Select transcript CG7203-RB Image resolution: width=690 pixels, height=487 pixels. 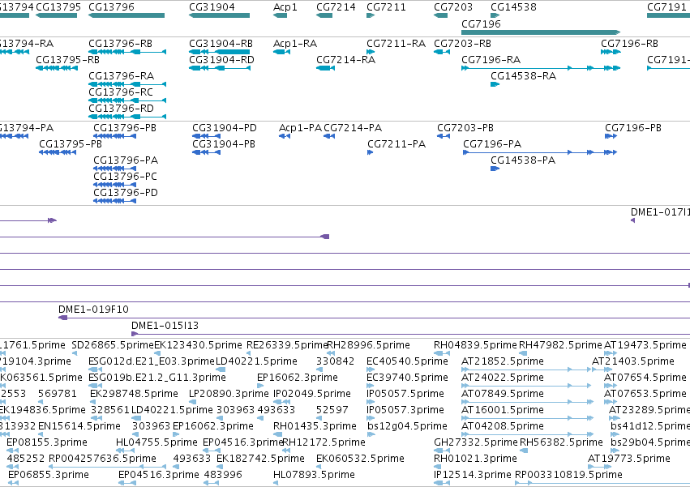[442, 52]
